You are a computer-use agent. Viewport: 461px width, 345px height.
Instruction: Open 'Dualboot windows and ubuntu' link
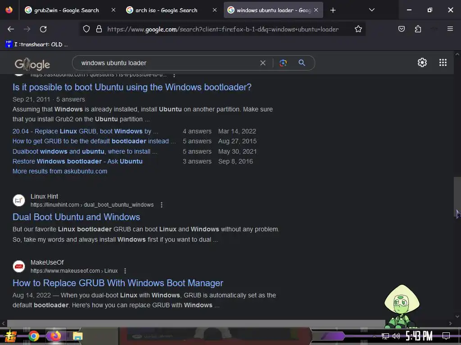pyautogui.click(x=85, y=151)
